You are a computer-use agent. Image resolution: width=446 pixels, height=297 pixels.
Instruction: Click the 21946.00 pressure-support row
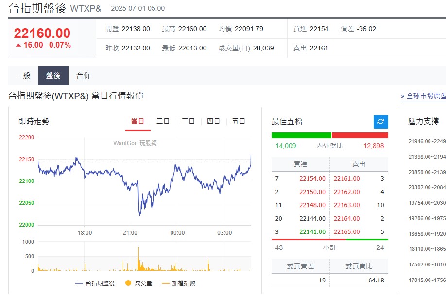pyautogui.click(x=427, y=142)
